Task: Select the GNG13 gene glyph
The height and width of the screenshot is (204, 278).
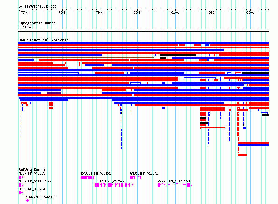Action: [135, 177]
